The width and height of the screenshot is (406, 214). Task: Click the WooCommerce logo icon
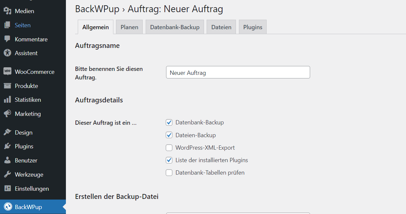pos(7,72)
